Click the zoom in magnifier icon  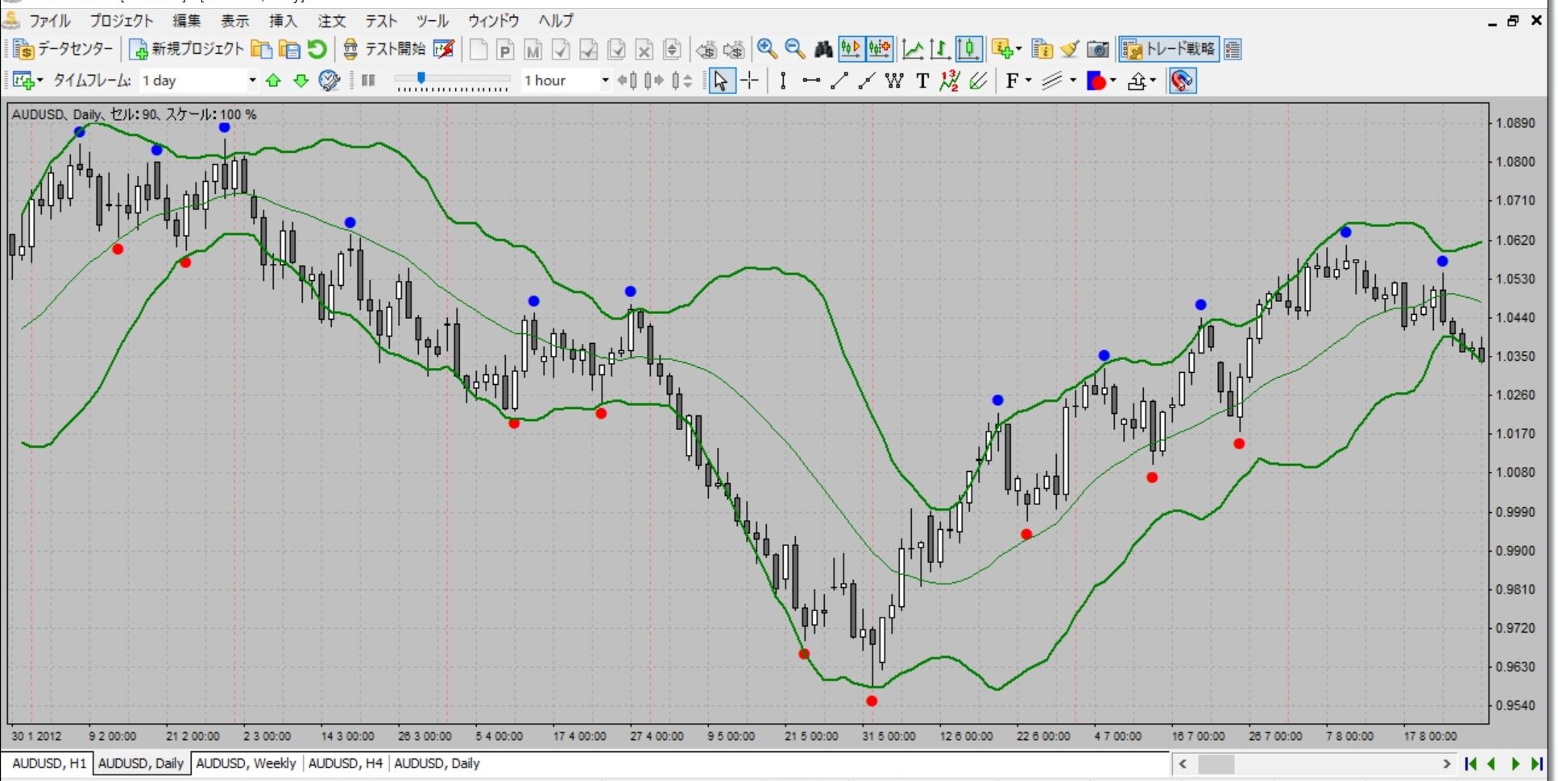[x=767, y=49]
